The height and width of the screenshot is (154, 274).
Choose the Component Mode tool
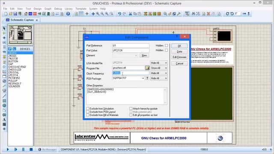(x=4, y=33)
